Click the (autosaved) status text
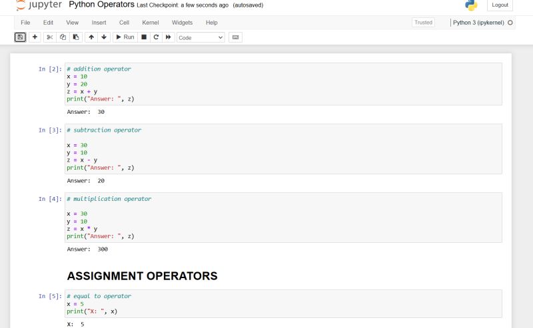533x328 pixels. (x=248, y=5)
